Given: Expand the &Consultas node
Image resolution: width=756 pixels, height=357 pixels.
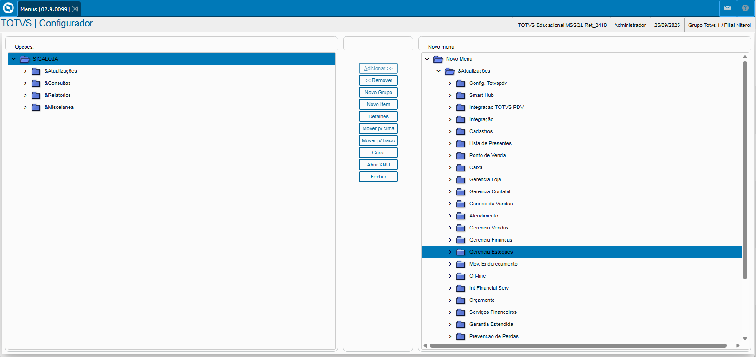Looking at the screenshot, I should [x=25, y=83].
